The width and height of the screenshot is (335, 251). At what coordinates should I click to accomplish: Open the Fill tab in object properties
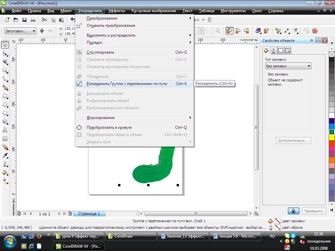tap(266, 51)
